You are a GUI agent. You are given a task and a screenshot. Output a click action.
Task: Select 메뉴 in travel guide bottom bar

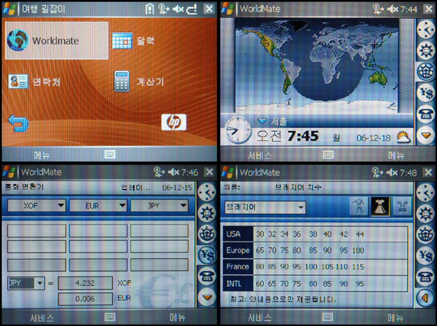pos(42,155)
